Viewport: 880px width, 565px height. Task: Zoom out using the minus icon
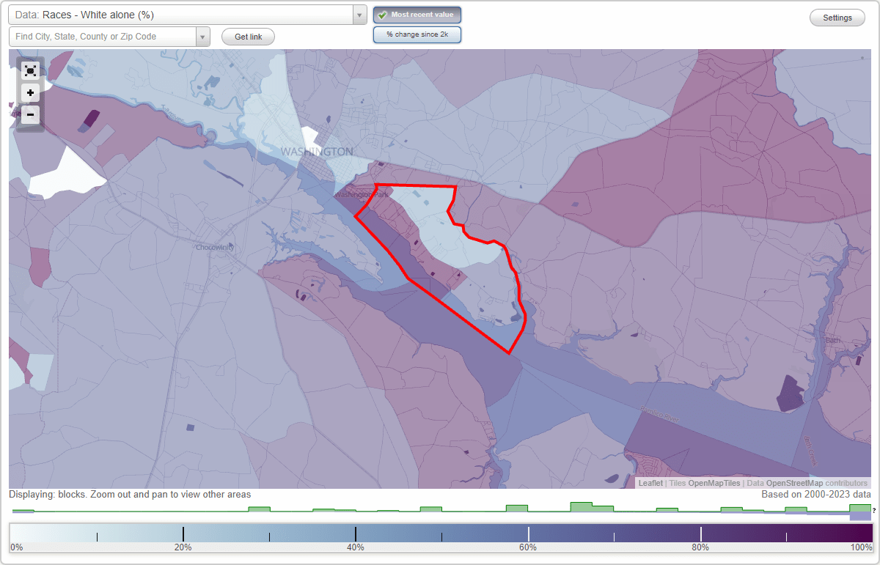tap(30, 114)
